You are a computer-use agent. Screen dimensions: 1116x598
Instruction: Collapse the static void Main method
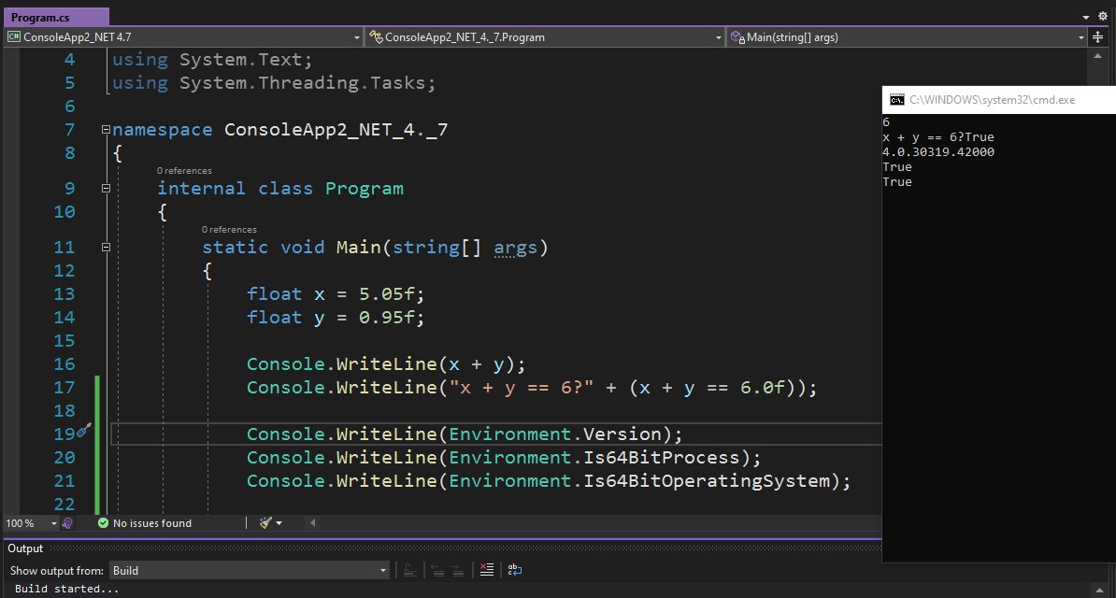106,247
